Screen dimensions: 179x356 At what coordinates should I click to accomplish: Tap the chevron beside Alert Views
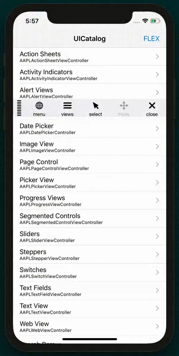coord(158,92)
